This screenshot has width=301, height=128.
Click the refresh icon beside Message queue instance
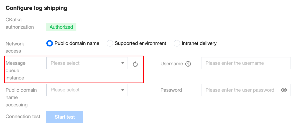(135, 65)
